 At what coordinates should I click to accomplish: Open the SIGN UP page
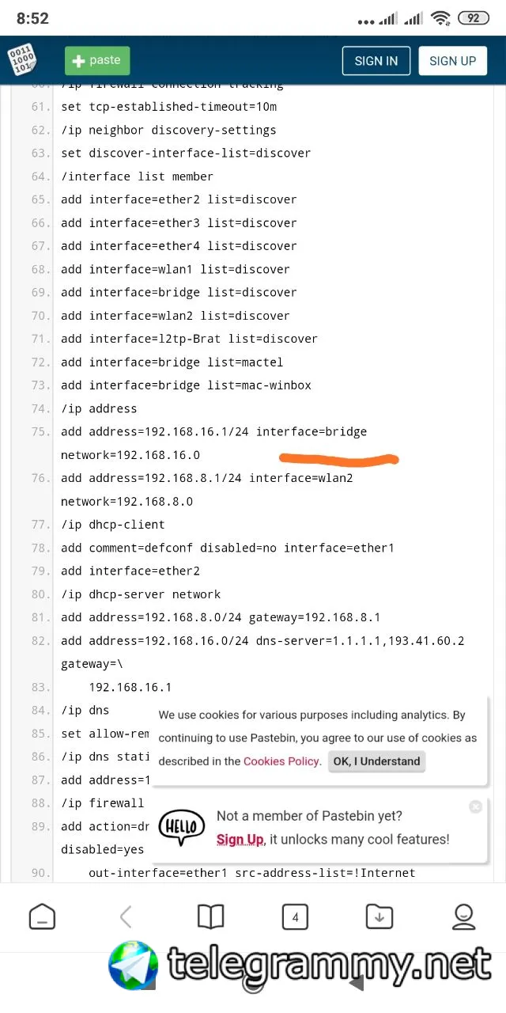pyautogui.click(x=452, y=61)
